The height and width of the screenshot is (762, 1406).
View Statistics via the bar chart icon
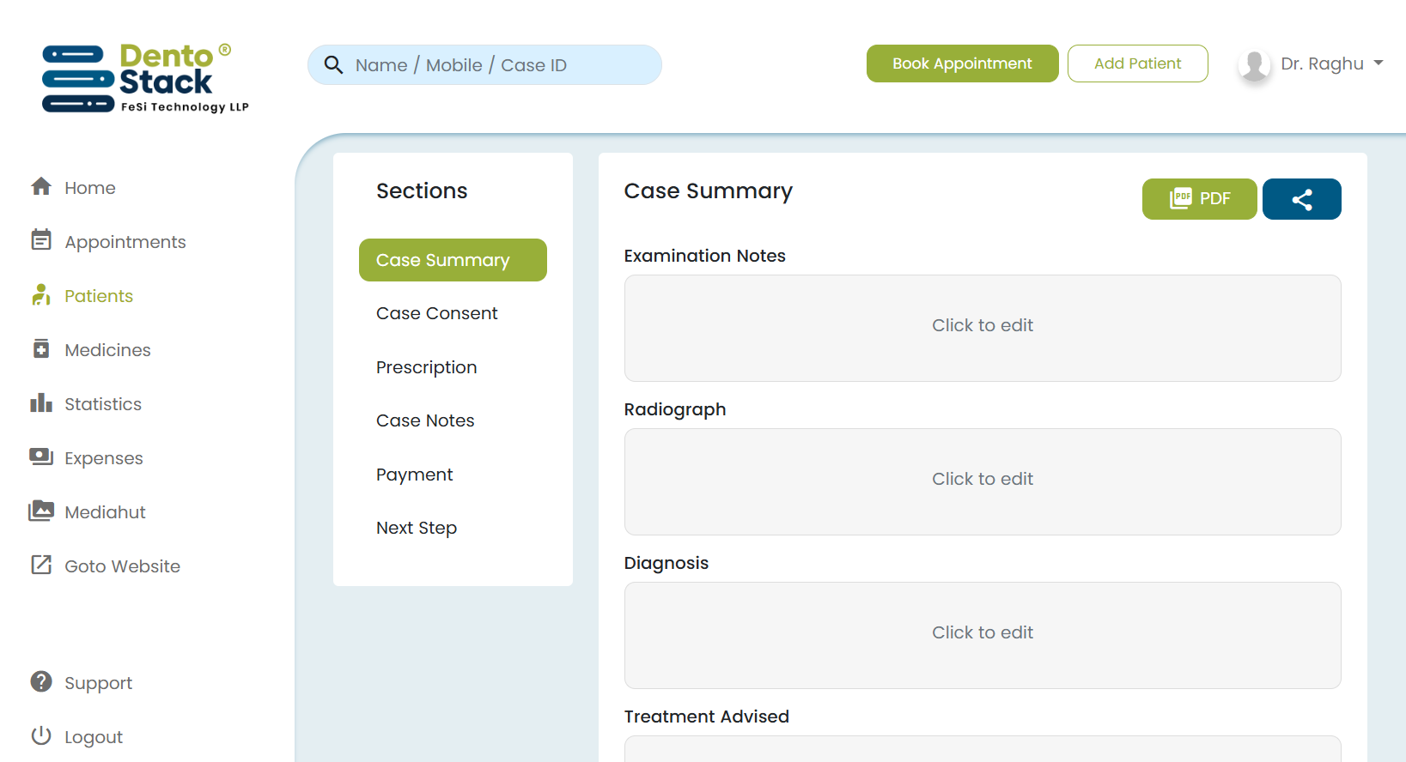pyautogui.click(x=41, y=403)
